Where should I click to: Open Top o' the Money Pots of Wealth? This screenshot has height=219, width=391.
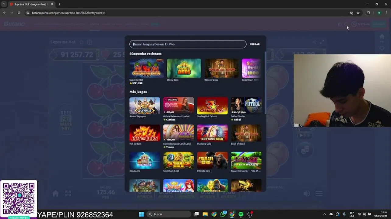(x=246, y=160)
